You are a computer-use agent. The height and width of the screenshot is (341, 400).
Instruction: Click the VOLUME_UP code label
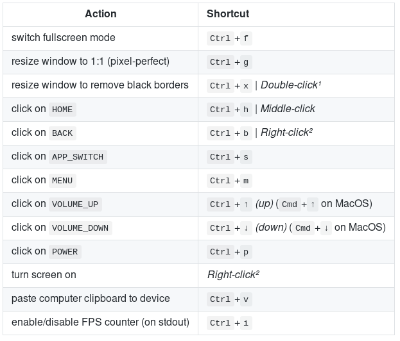75,204
